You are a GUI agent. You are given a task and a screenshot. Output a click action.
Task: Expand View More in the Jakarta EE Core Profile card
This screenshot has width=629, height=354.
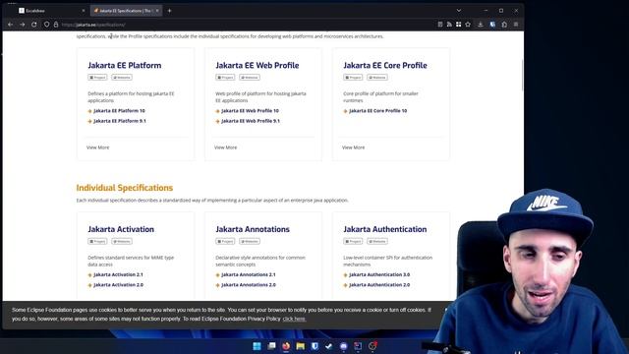point(354,147)
